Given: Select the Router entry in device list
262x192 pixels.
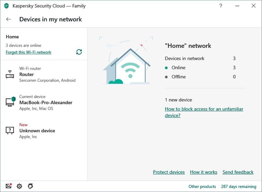Looking at the screenshot, I should point(44,74).
